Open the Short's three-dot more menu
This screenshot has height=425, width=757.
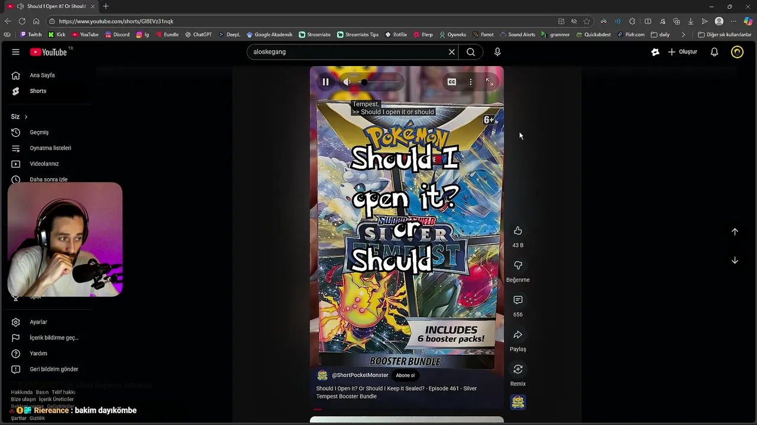[471, 82]
